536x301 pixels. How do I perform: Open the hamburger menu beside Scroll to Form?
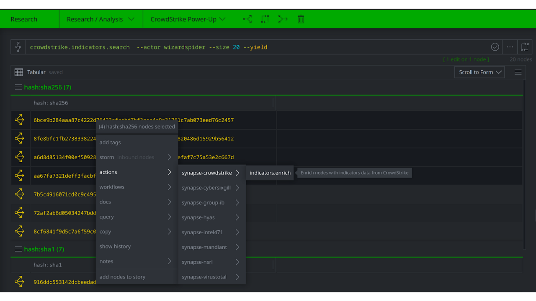pyautogui.click(x=518, y=72)
